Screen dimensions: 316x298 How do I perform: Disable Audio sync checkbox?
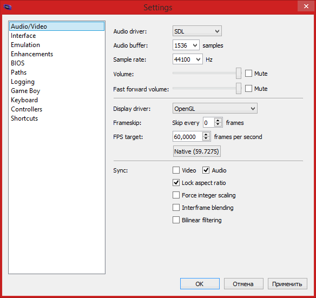pyautogui.click(x=206, y=170)
